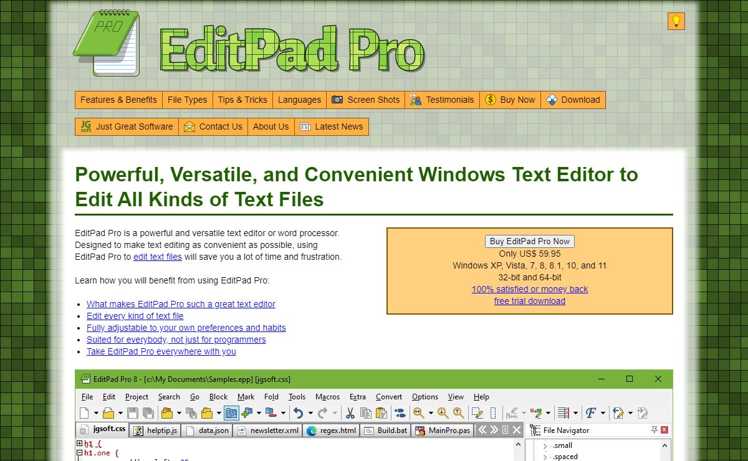Click the find previous up-arrow magnifier
The image size is (748, 461).
point(458,412)
